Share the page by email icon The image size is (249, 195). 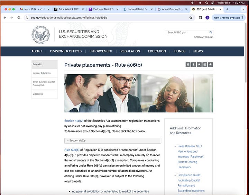205,65
